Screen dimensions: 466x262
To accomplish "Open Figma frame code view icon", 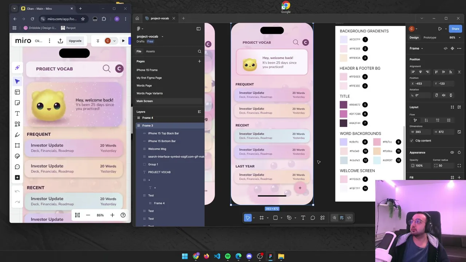I will (446, 48).
